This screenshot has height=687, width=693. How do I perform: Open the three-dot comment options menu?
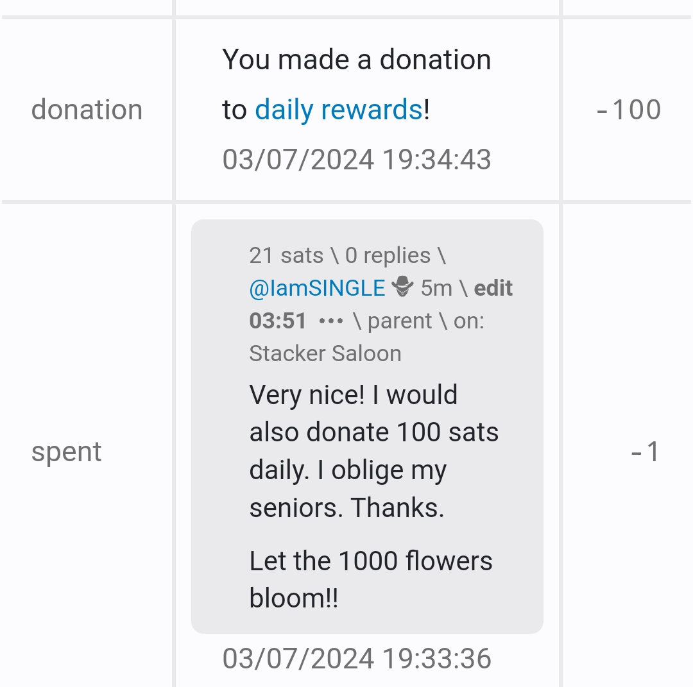(331, 321)
